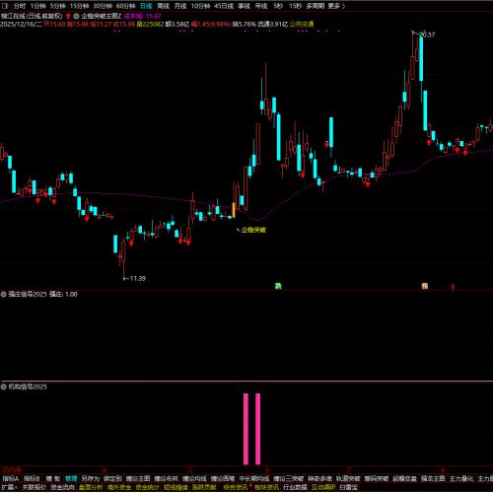Click the green 跌 marker on the chart

coord(278,286)
